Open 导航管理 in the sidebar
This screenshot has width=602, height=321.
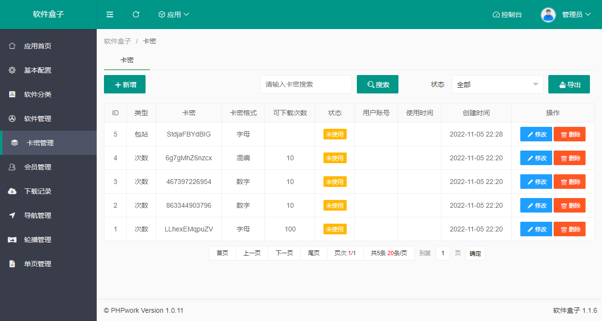tap(38, 215)
